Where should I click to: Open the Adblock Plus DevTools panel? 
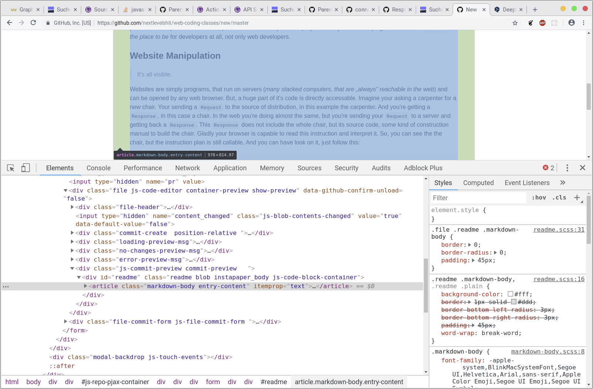[x=423, y=168]
